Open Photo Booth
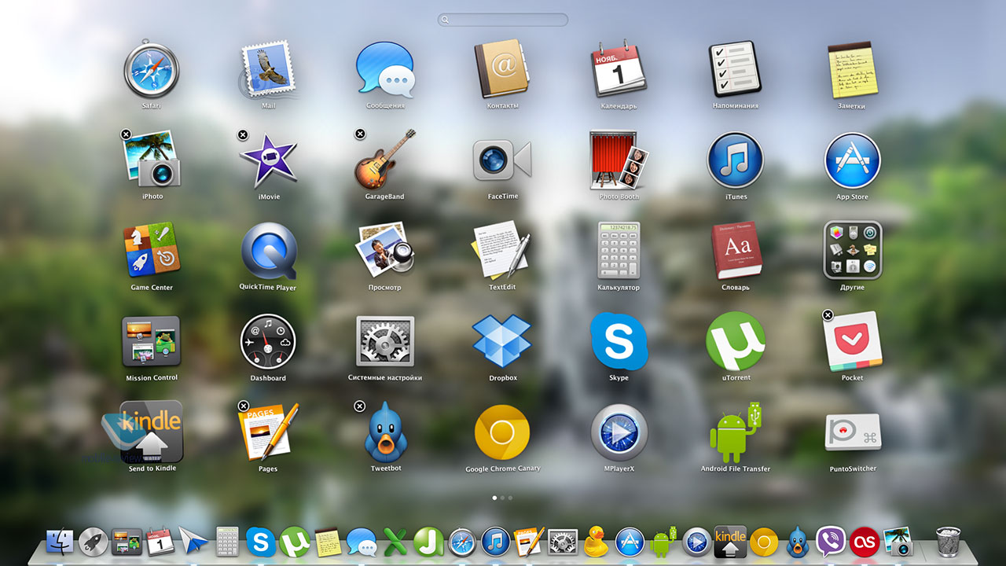 619,160
